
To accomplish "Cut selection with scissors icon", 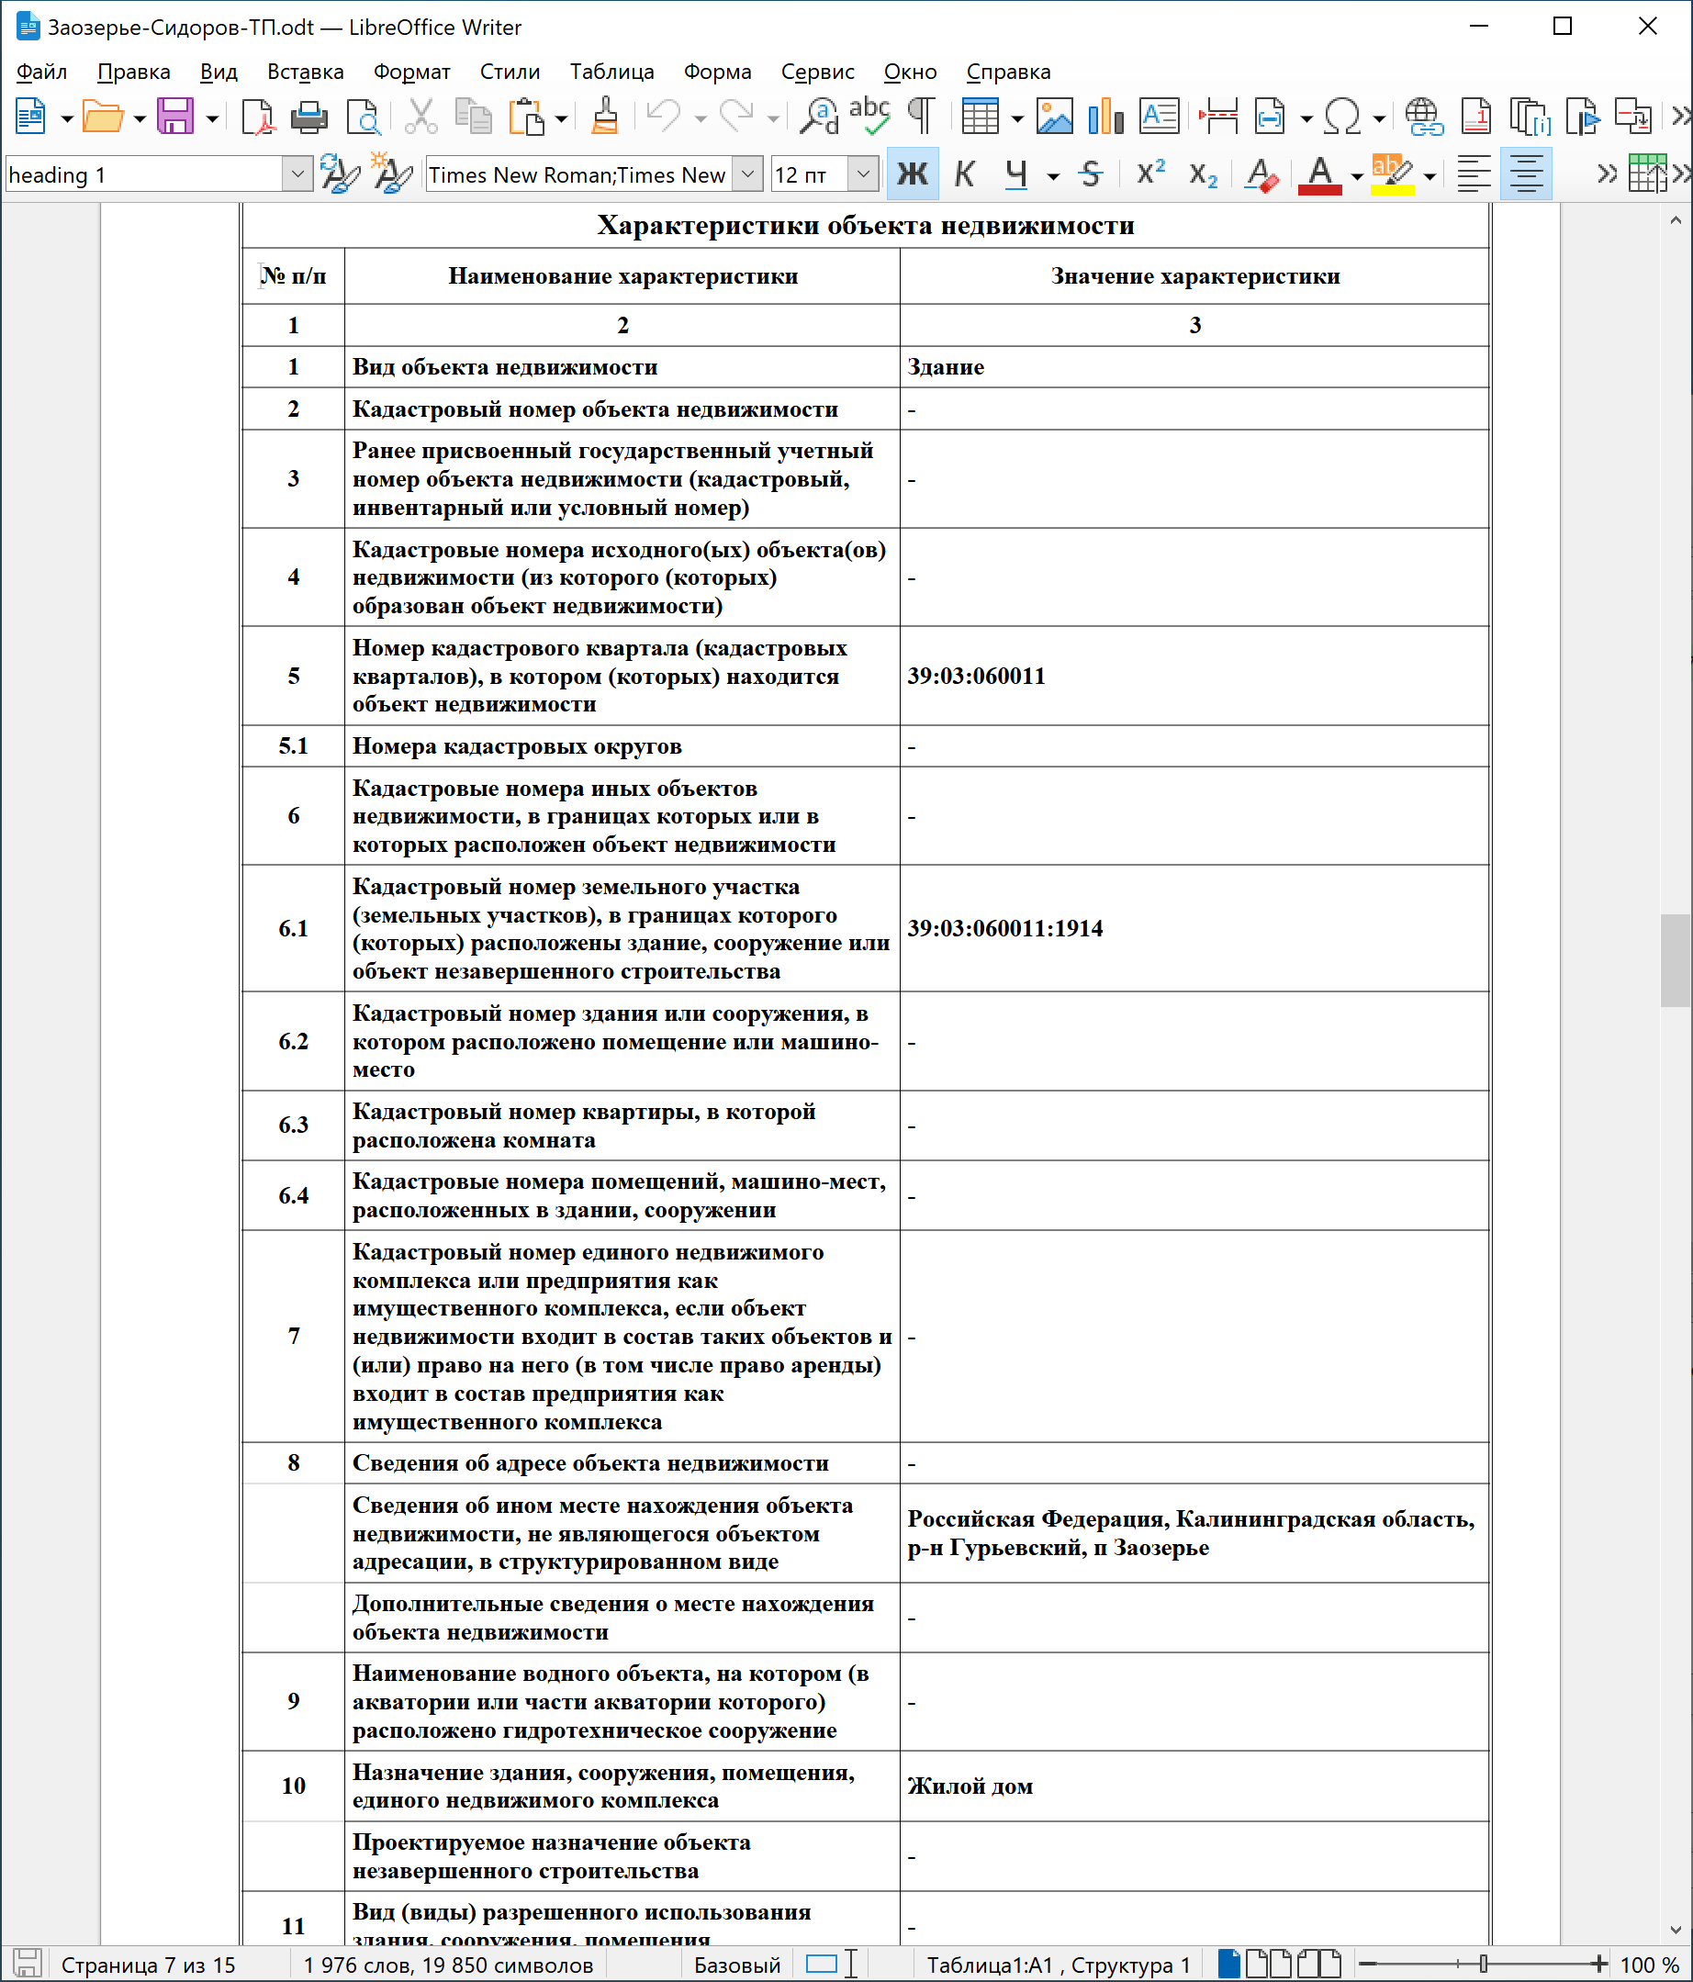I will 420,117.
